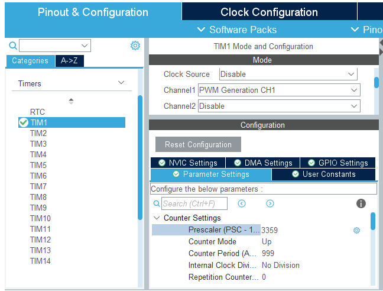The height and width of the screenshot is (291, 383).
Task: Open the Clock Source dropdown
Action: 352,74
